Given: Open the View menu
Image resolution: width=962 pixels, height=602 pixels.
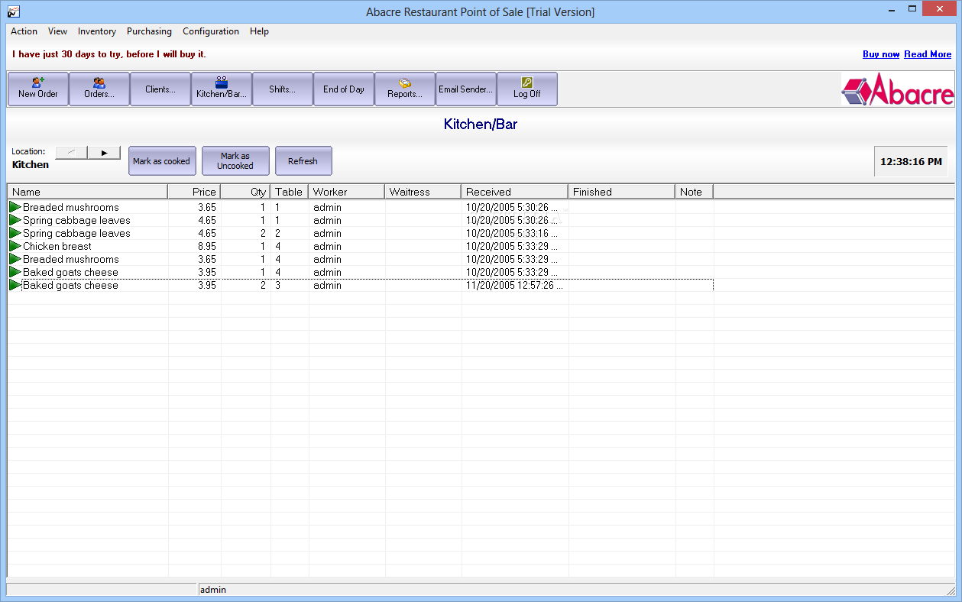Looking at the screenshot, I should [x=57, y=31].
